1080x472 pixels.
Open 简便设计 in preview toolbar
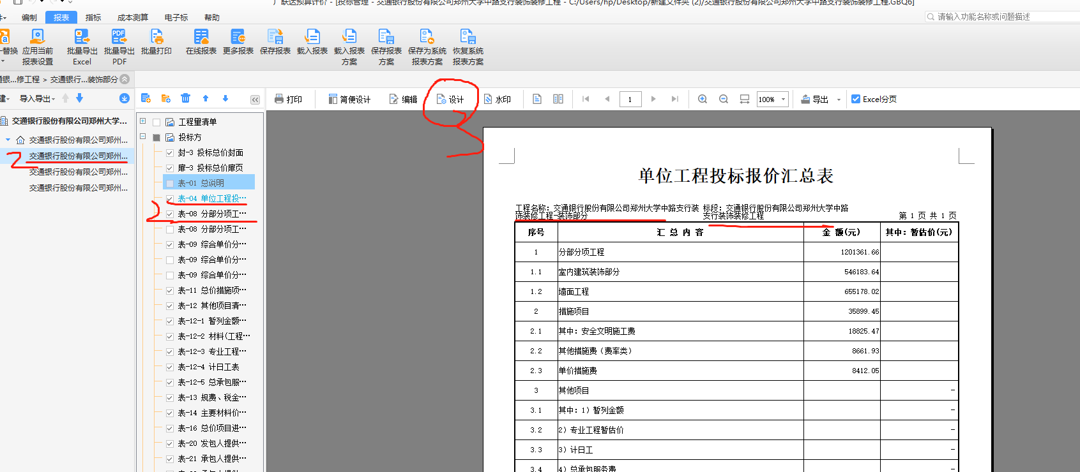coord(349,100)
